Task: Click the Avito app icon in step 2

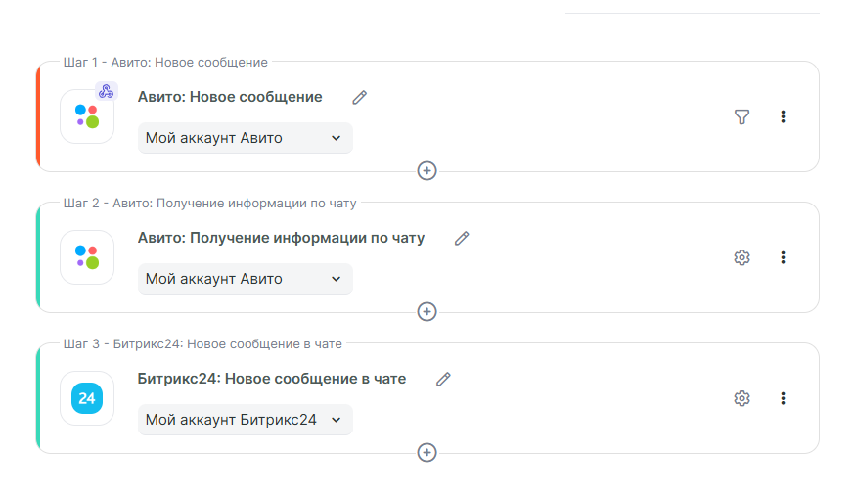Action: coord(87,257)
